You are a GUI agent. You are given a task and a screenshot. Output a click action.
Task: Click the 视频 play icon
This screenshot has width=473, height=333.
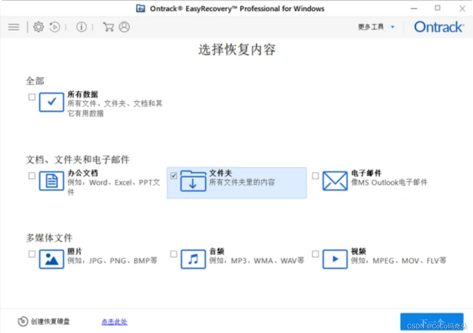335,259
